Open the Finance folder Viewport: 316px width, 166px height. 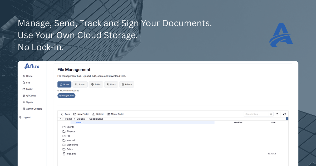[x=71, y=131]
